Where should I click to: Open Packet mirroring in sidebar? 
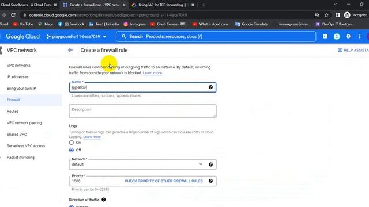(x=21, y=158)
